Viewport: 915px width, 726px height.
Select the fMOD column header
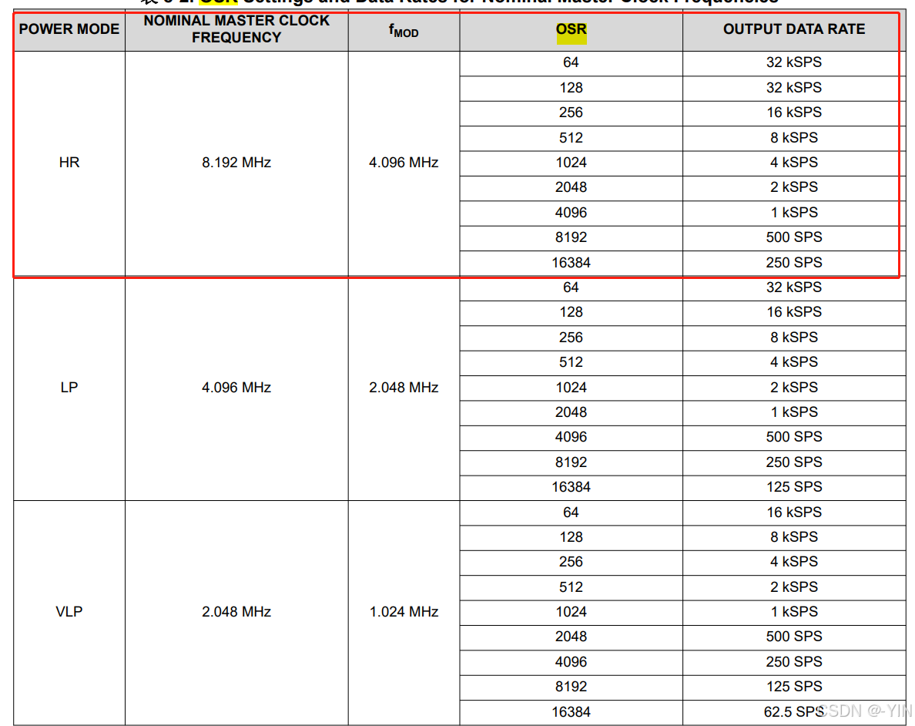pos(404,30)
